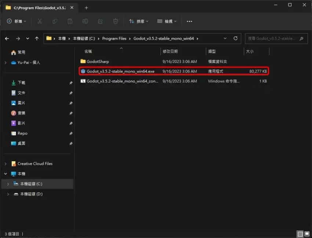This screenshot has height=238, width=312.
Task: Switch to details view icon in status bar
Action: click(x=300, y=234)
